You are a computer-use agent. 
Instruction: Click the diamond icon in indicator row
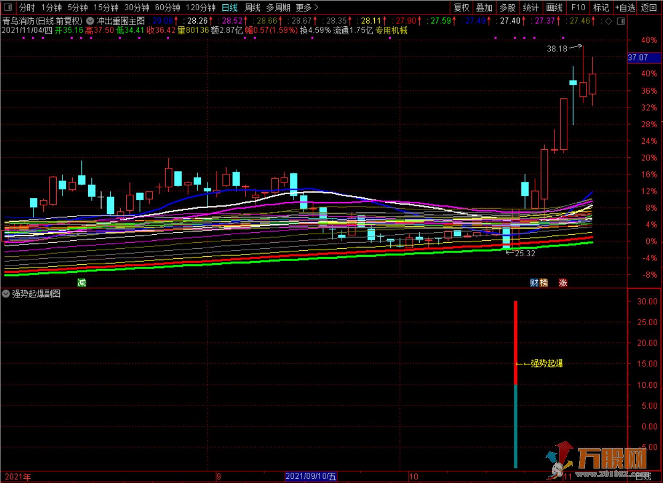[608, 21]
